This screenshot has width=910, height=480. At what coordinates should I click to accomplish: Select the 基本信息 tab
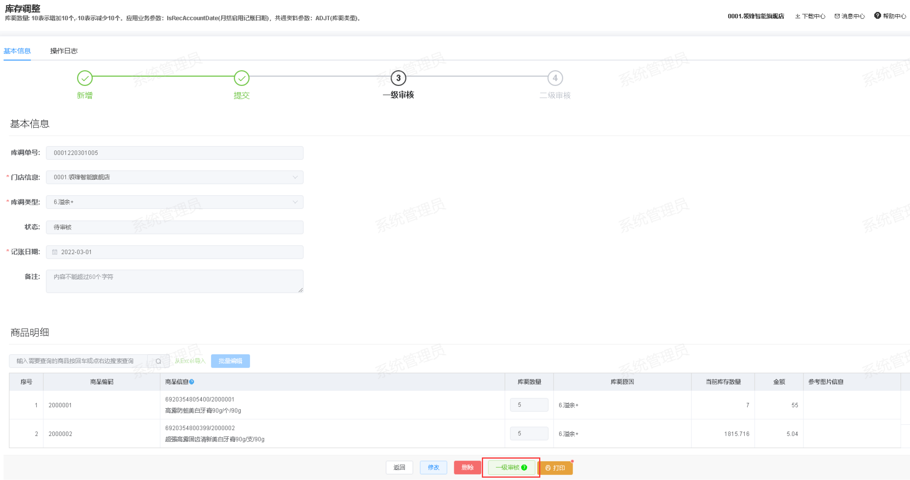coord(17,51)
